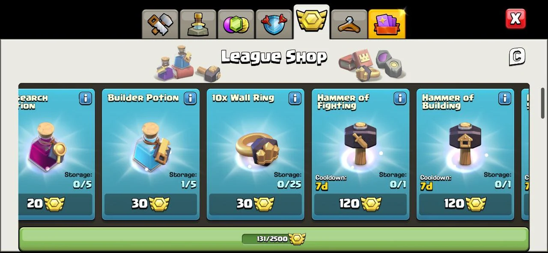Show info for the Research Potion
548x253 pixels.
click(x=86, y=98)
